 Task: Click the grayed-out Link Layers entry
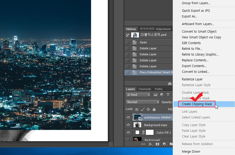pos(189,112)
